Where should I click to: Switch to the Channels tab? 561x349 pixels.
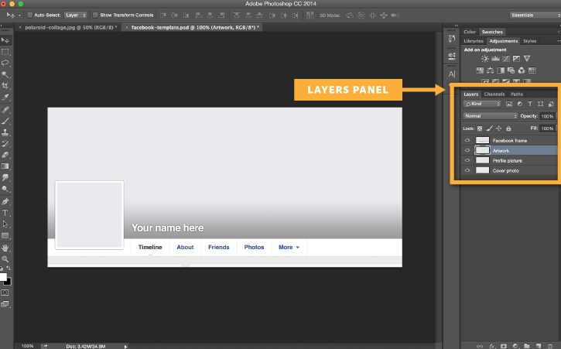click(494, 94)
